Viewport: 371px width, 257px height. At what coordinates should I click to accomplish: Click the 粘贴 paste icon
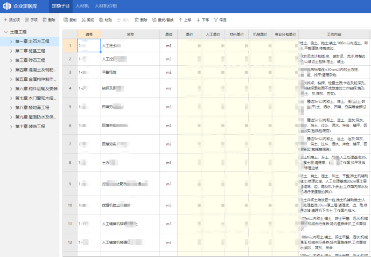tap(101, 20)
